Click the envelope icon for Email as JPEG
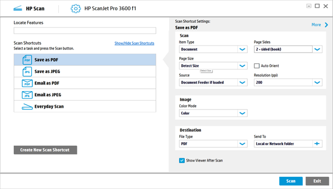 (x=27, y=95)
